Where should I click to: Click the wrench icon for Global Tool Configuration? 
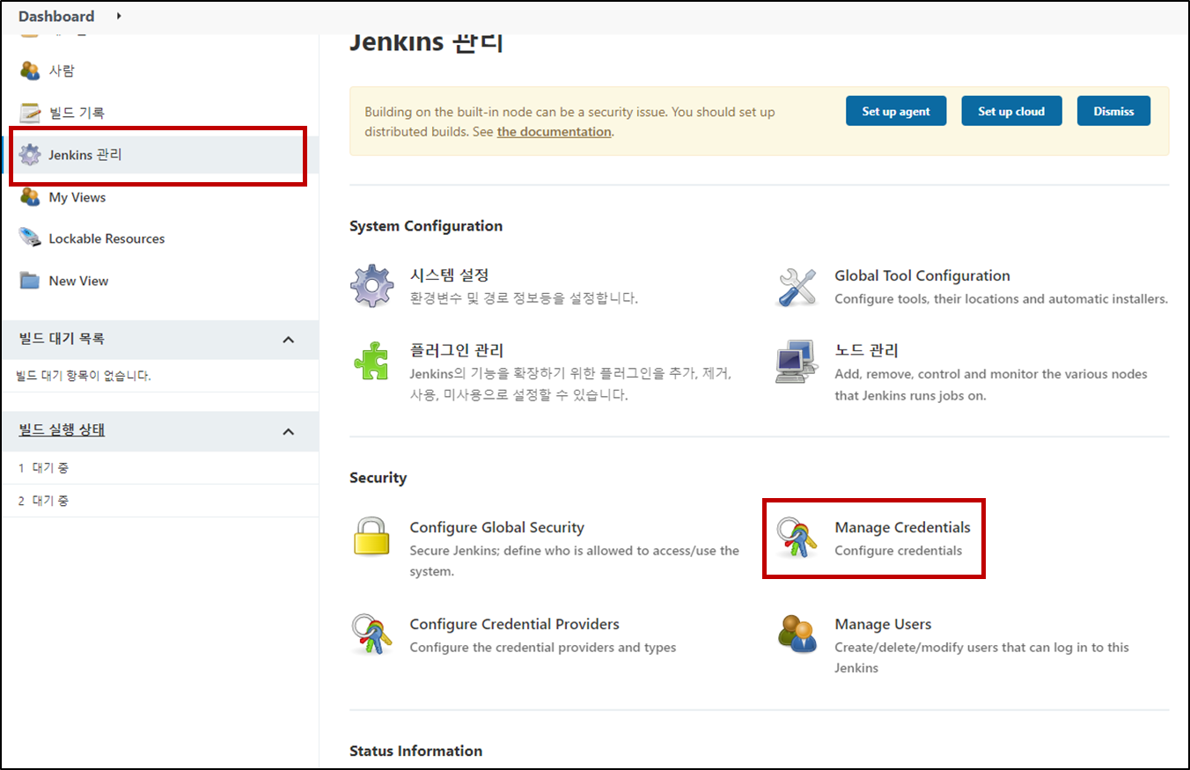pyautogui.click(x=797, y=286)
